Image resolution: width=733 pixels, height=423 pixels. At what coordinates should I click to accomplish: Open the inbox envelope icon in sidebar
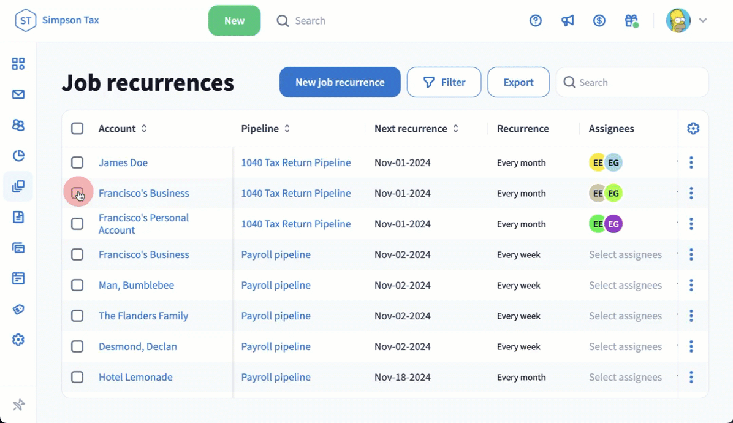click(x=18, y=94)
